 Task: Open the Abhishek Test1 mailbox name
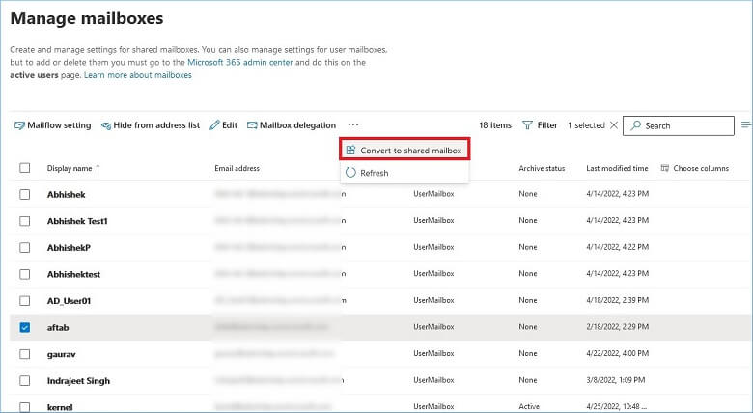coord(77,221)
